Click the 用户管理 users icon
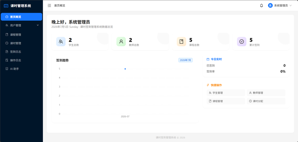This screenshot has height=142, width=298. [x=7, y=25]
